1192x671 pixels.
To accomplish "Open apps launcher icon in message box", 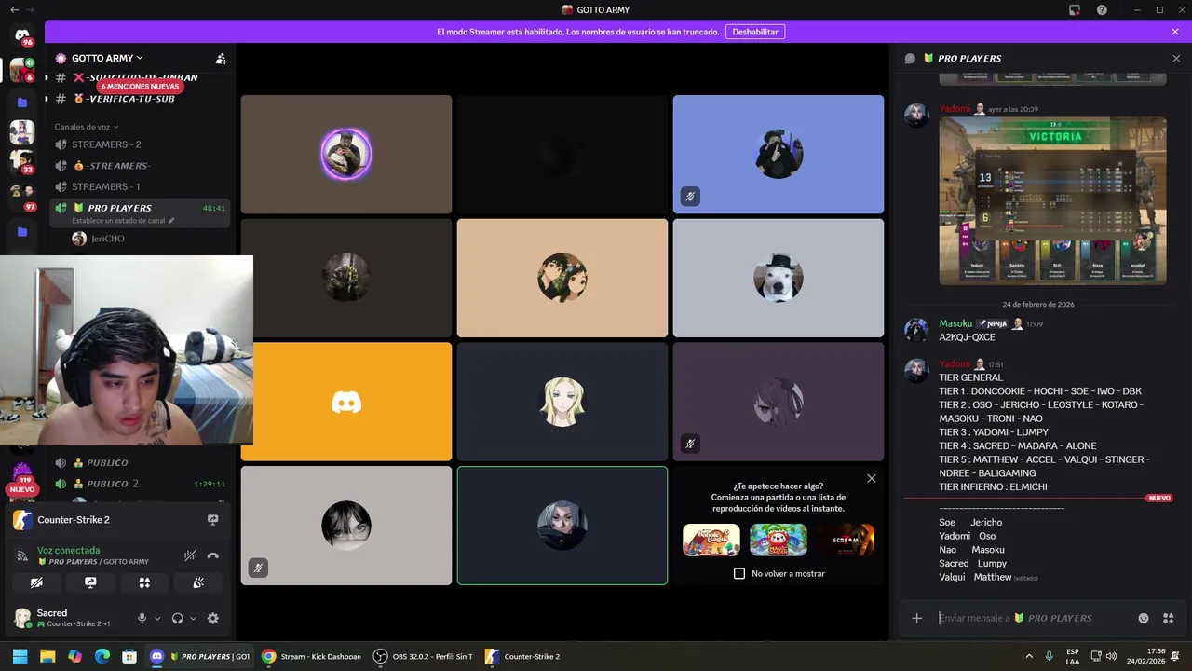I will pos(1169,618).
